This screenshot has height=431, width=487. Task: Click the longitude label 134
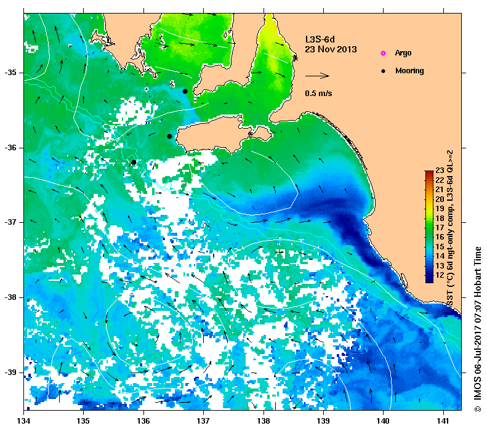(x=24, y=421)
